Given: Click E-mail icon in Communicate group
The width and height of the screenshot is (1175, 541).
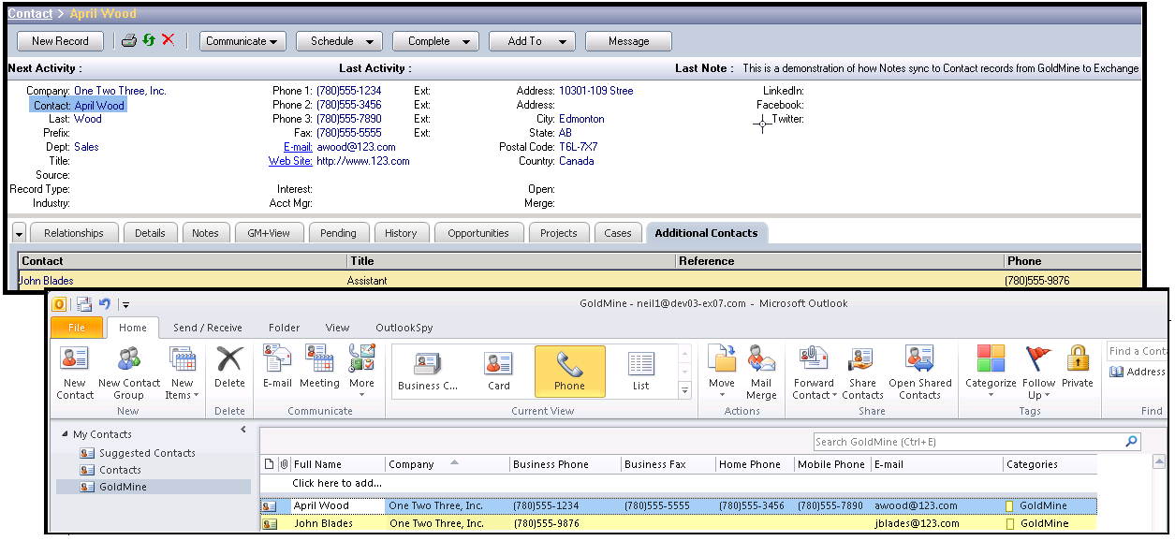Looking at the screenshot, I should tap(277, 367).
